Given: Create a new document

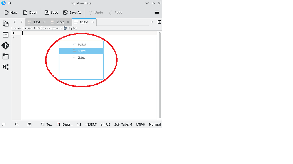Looking at the screenshot, I should pos(11,12).
